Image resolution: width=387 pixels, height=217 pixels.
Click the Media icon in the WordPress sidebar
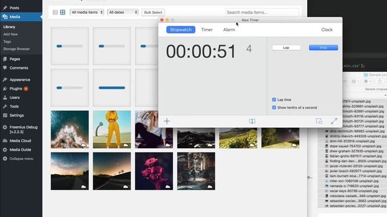[5, 17]
